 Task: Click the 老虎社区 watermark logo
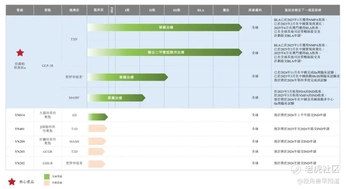tap(315, 169)
